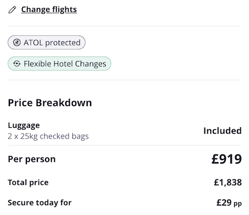Open the Change flights link

coord(49,10)
